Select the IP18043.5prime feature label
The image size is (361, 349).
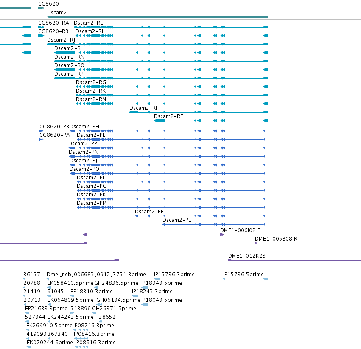[x=162, y=300]
